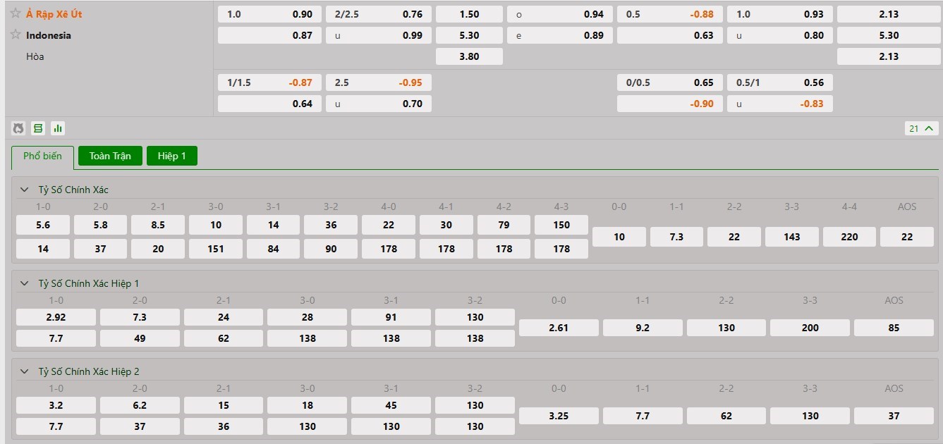Open the bar chart statistics icon

pos(58,128)
